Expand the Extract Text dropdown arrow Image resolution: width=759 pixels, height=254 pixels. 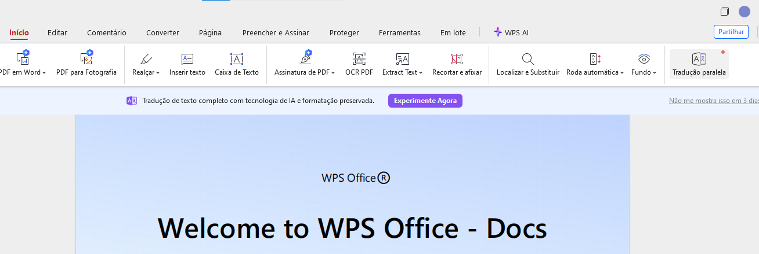pyautogui.click(x=421, y=73)
